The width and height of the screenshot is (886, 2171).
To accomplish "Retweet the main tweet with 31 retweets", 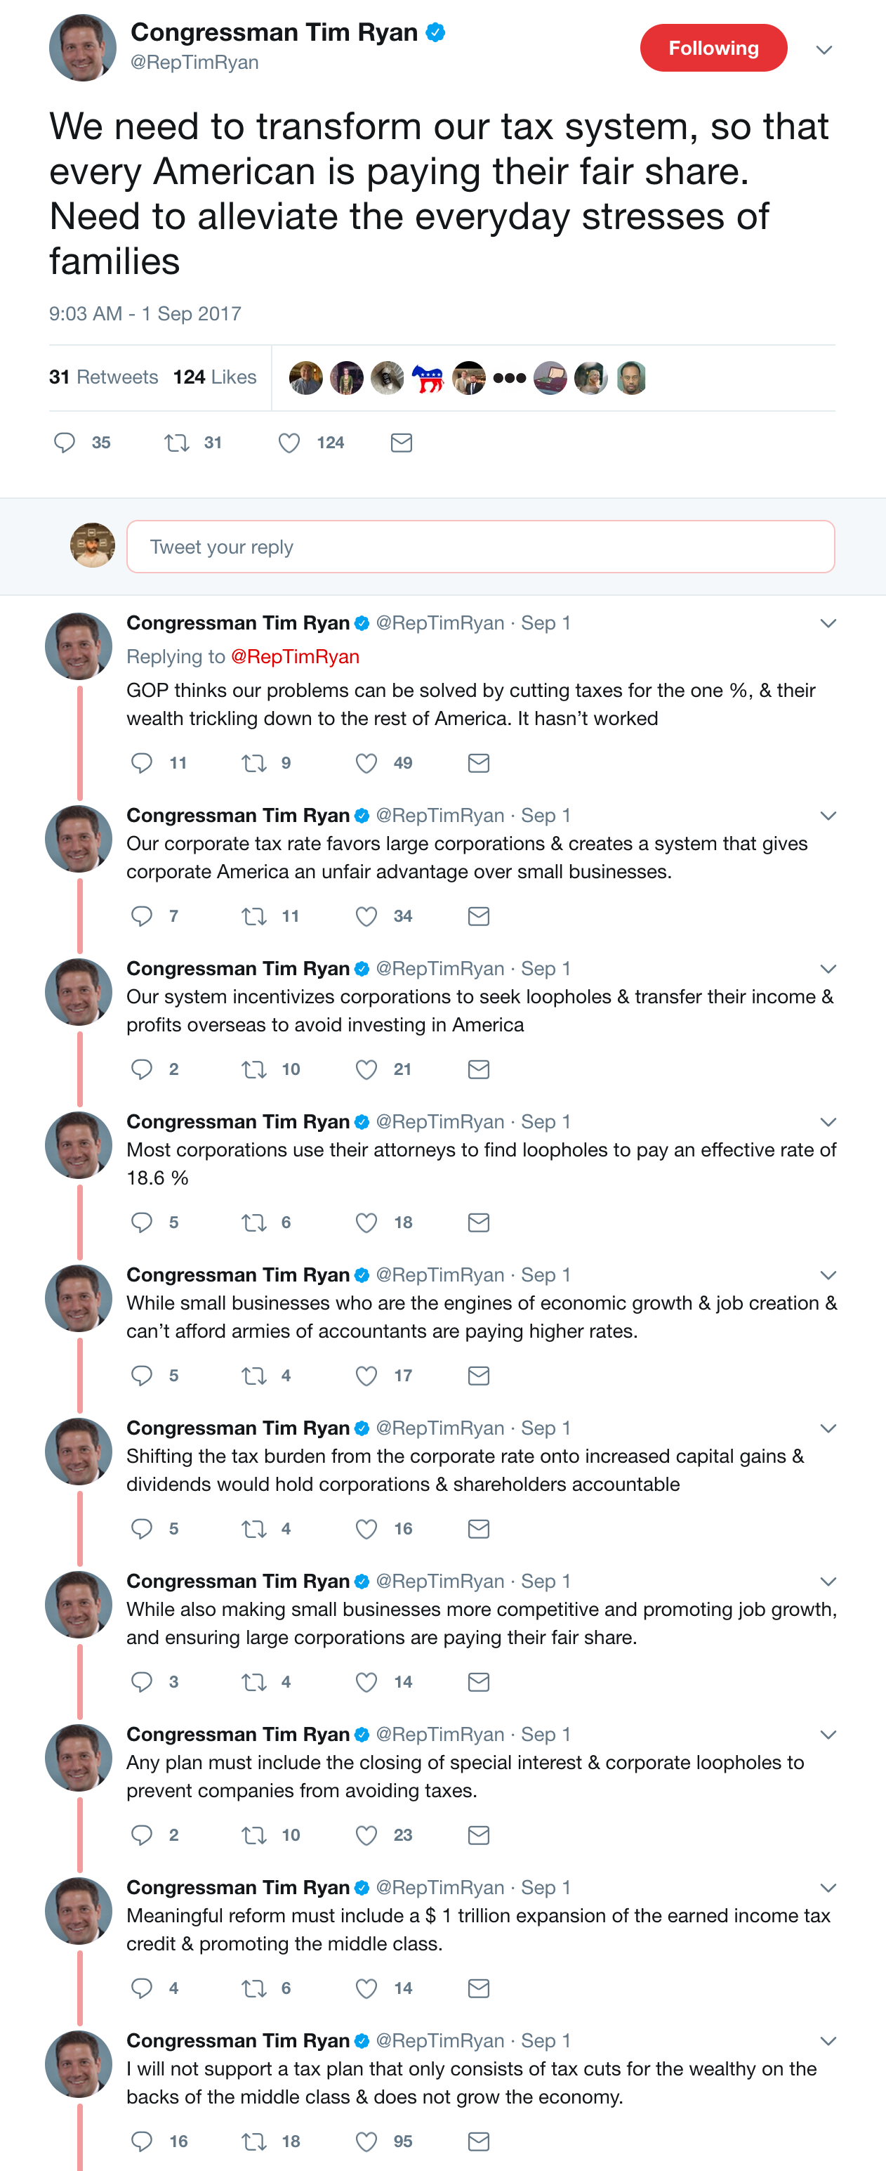I will click(177, 443).
